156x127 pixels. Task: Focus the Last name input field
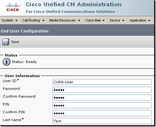pos(102,121)
